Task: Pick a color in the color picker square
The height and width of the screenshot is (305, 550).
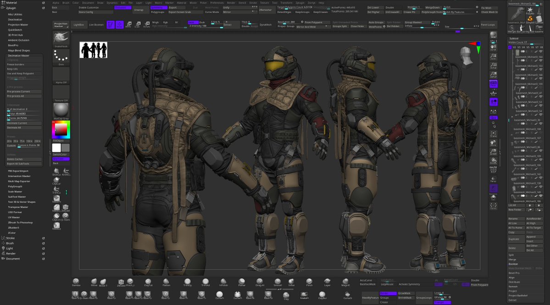Action: point(61,129)
